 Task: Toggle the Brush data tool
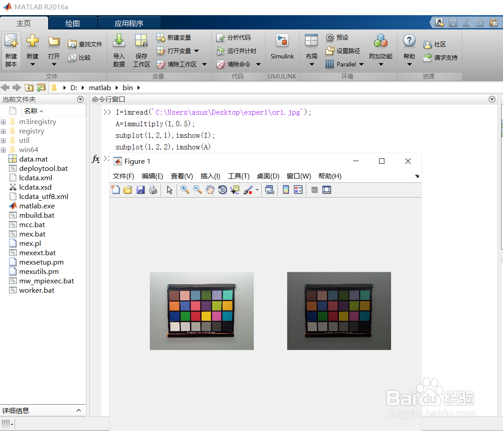pos(247,190)
